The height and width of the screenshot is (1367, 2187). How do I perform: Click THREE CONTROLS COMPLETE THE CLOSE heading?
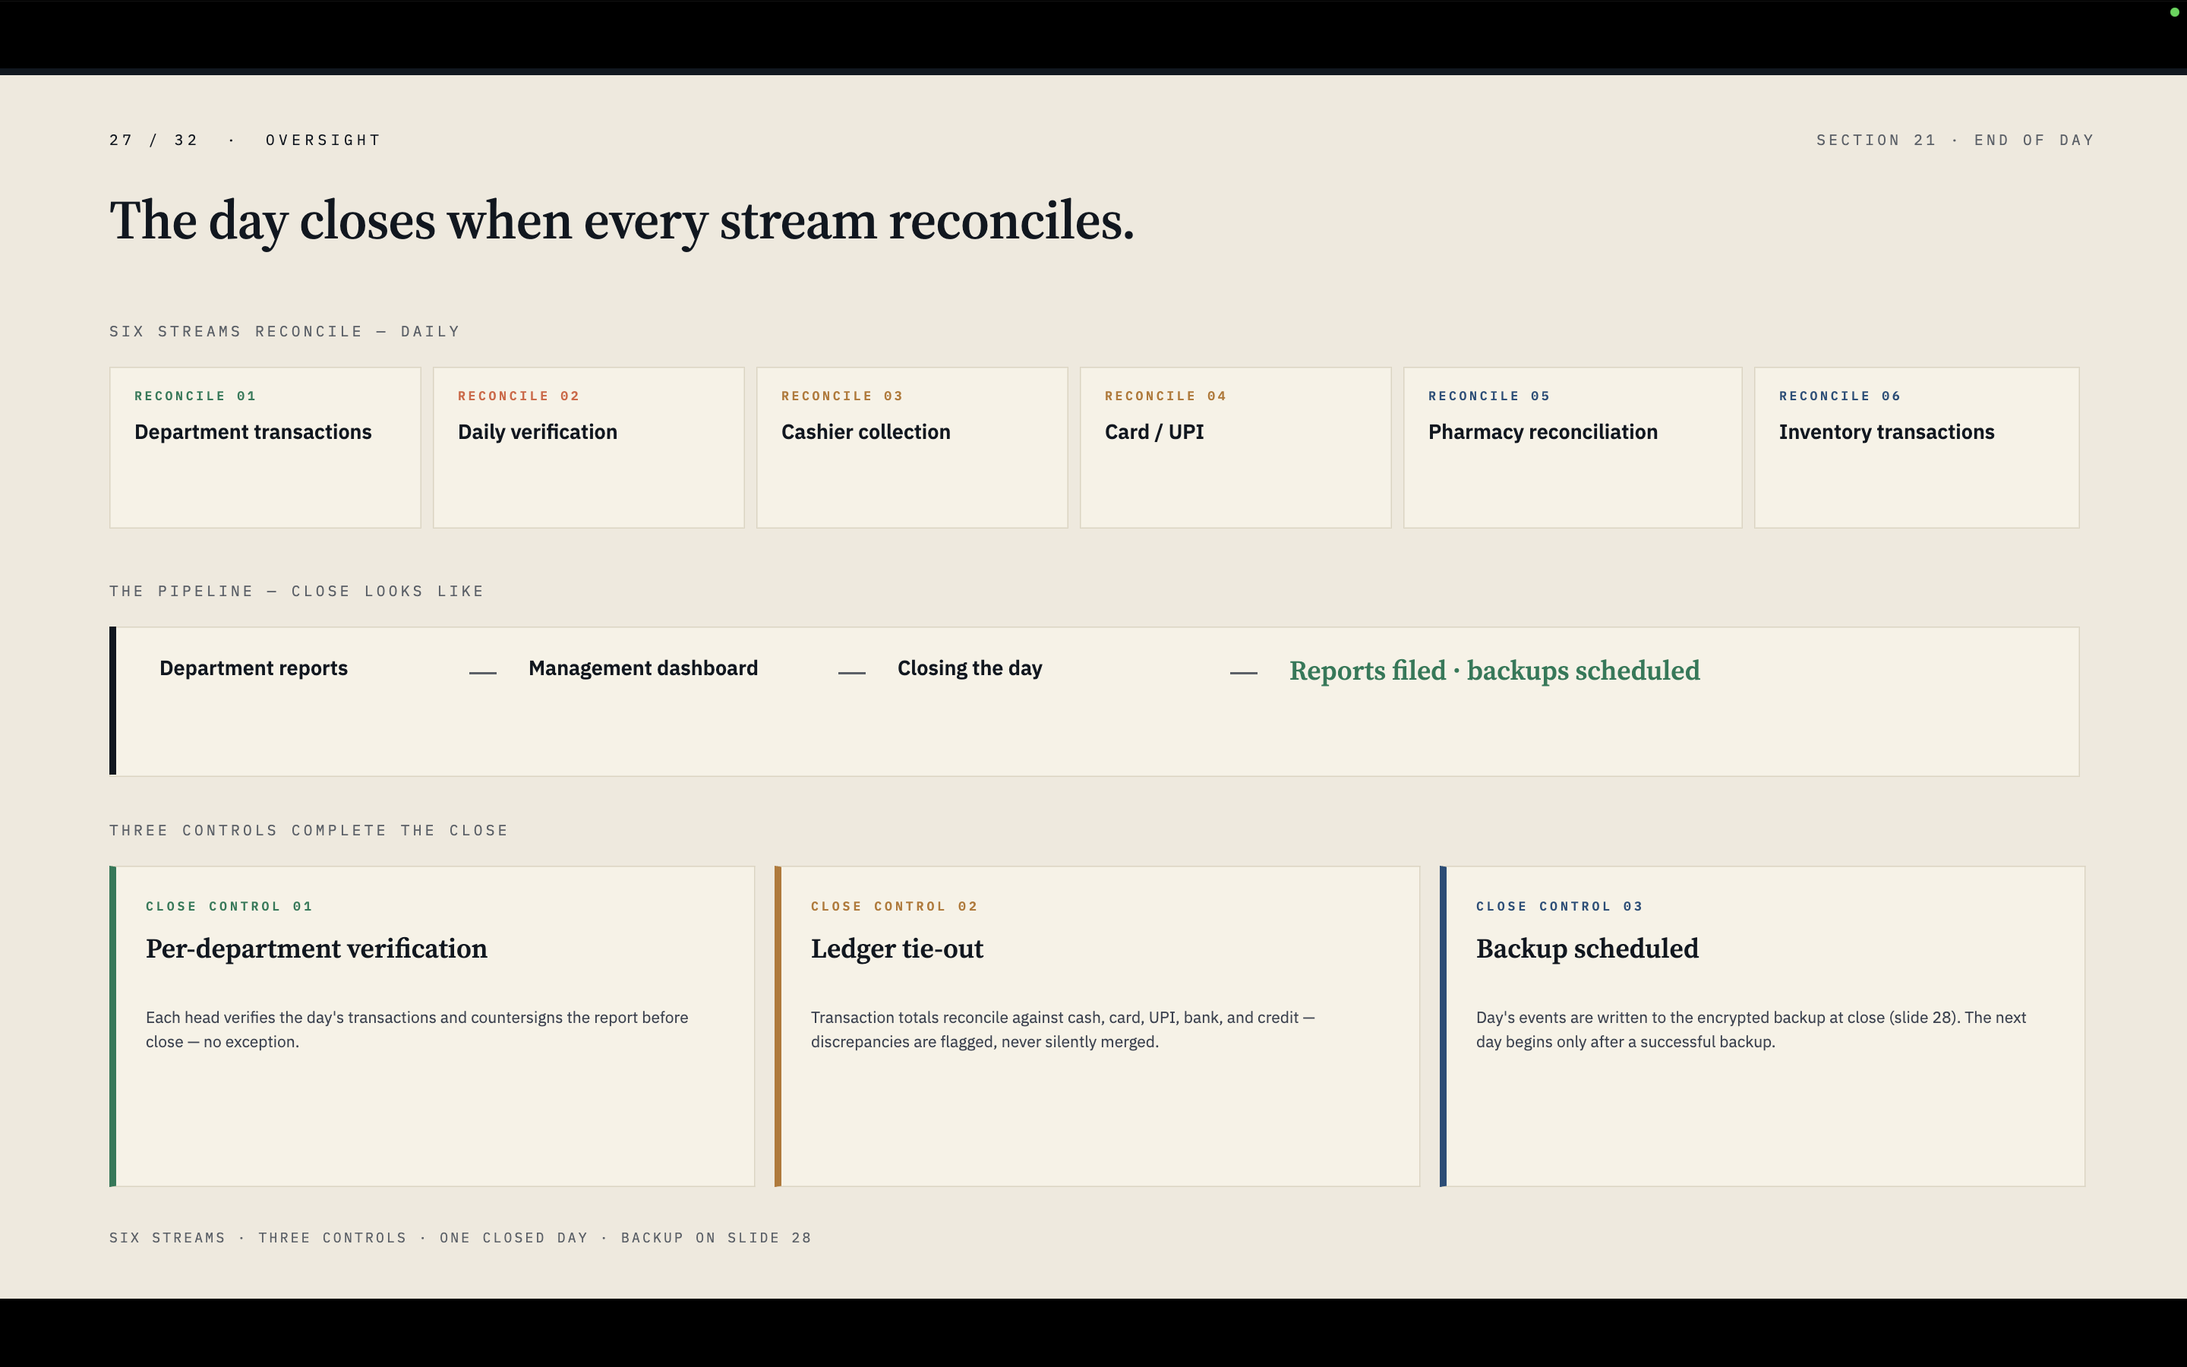coord(309,831)
